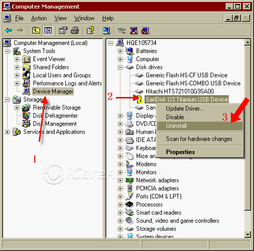Image resolution: width=254 pixels, height=251 pixels.
Task: Select SanDisk U3 Titanium USB Device
Action: 187,99
